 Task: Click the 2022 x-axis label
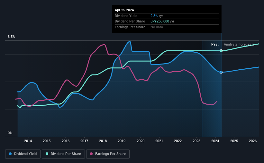(178, 141)
